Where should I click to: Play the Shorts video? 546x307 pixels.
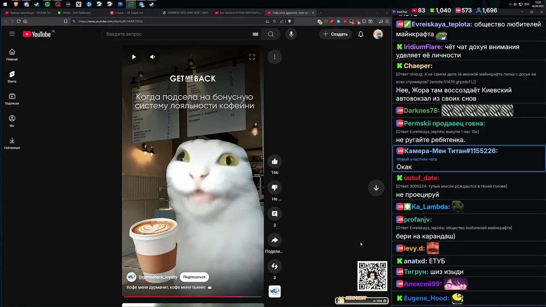click(x=134, y=57)
